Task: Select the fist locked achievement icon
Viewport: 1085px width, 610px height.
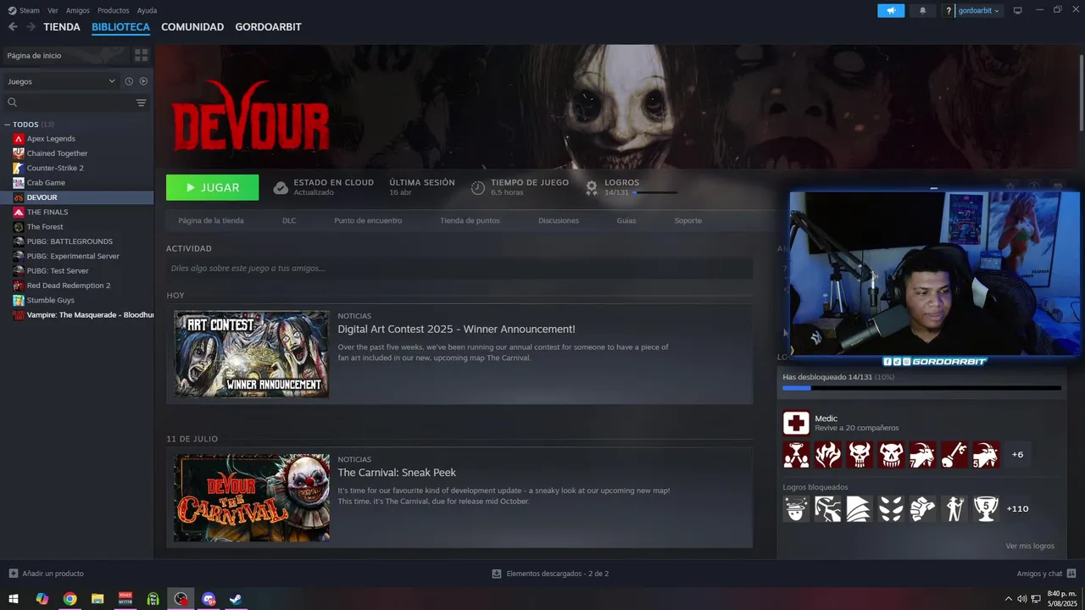Action: click(923, 508)
